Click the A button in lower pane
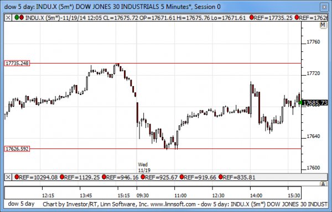 (x=323, y=184)
